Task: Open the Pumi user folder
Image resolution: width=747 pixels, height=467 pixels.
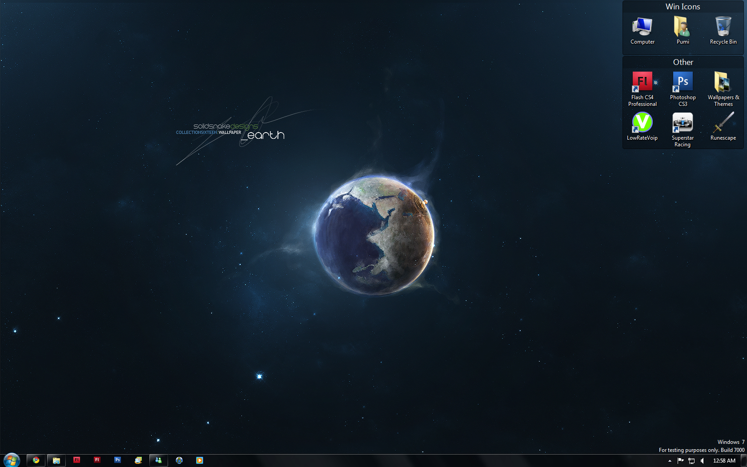Action: (x=683, y=30)
